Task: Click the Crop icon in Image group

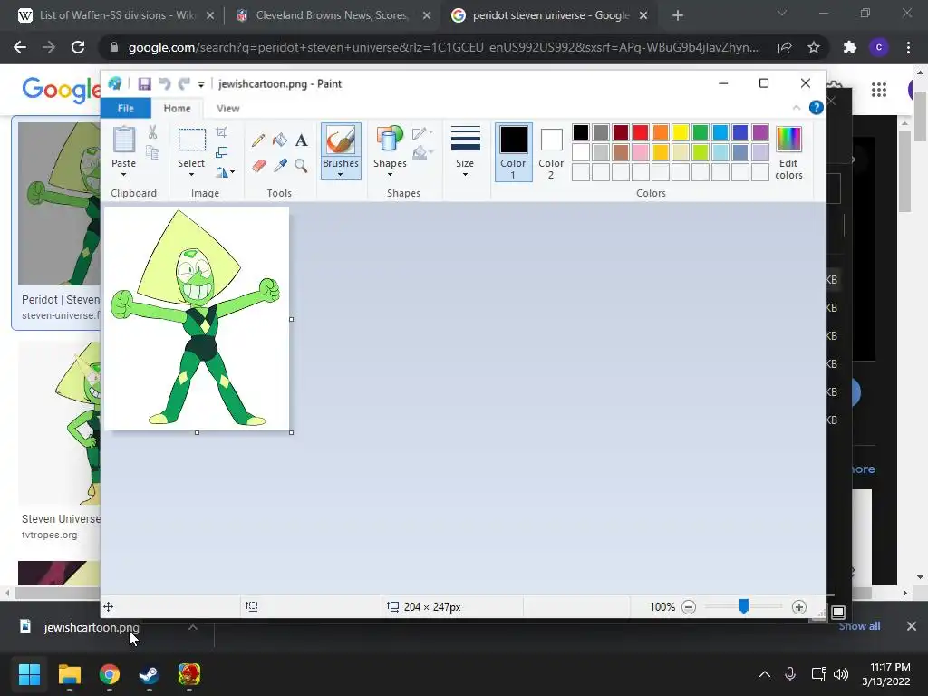Action: 221,132
